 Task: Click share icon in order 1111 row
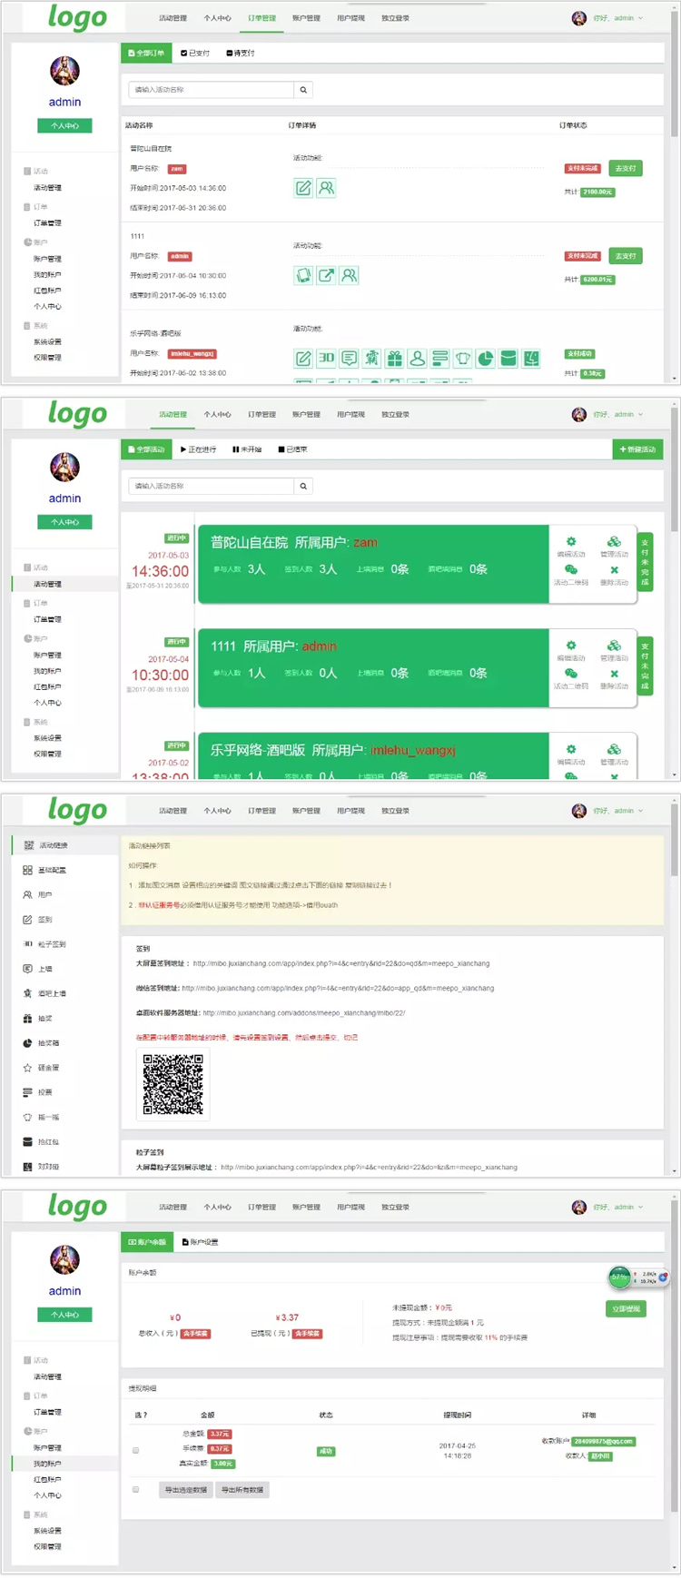point(326,275)
